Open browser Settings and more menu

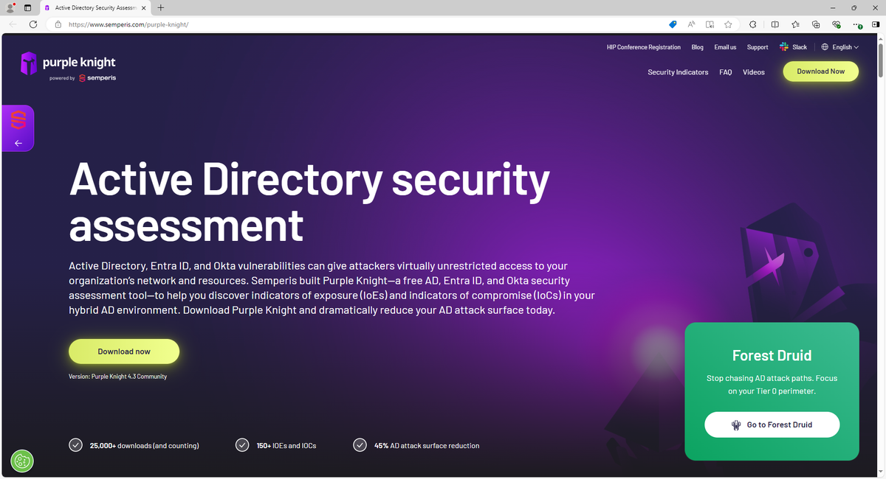pyautogui.click(x=857, y=24)
